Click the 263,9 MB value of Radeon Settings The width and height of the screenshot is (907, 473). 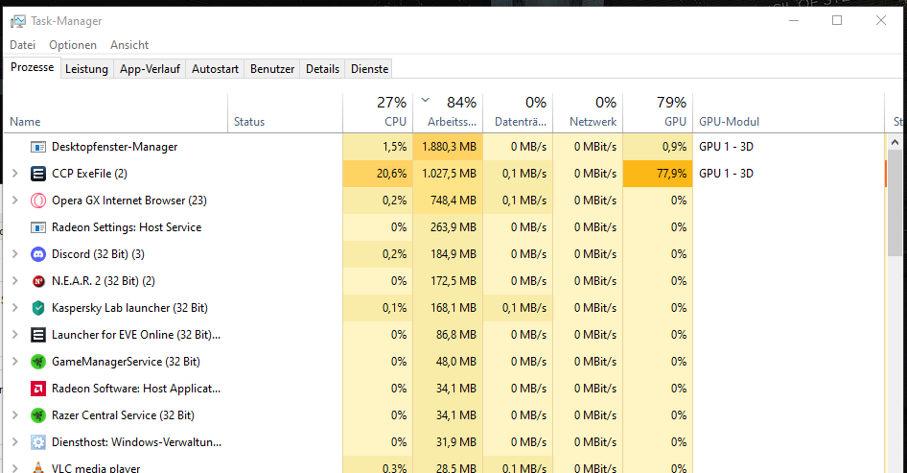pos(453,227)
